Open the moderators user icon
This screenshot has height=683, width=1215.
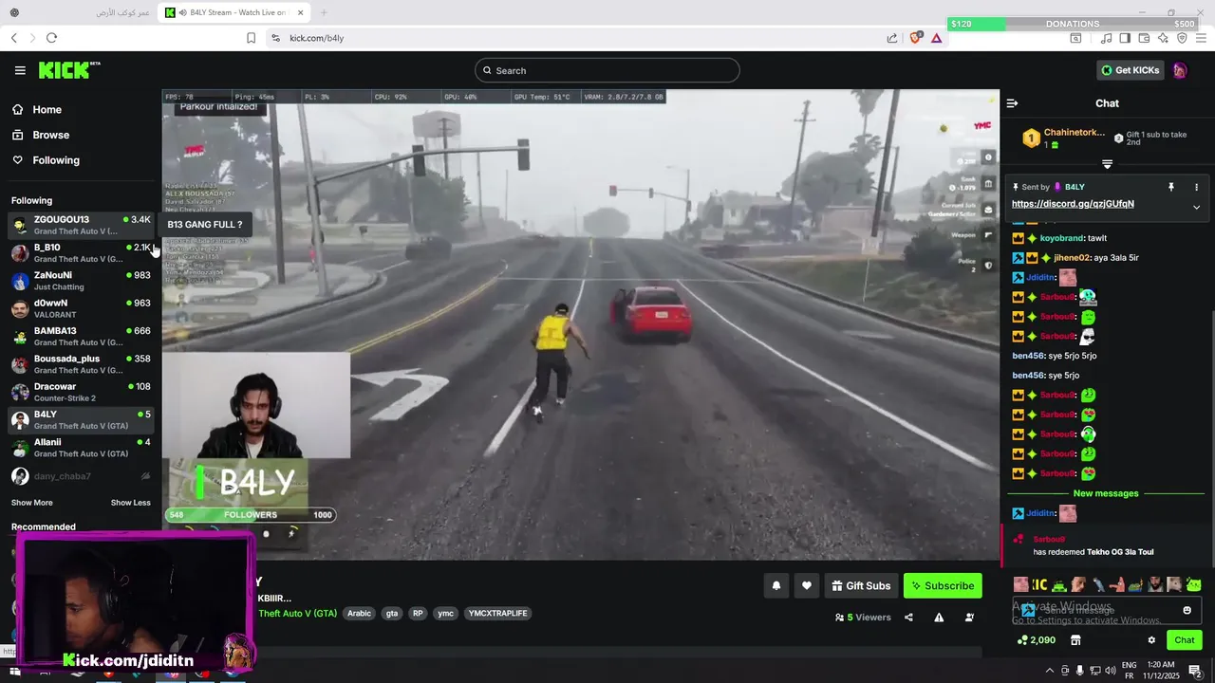click(969, 618)
